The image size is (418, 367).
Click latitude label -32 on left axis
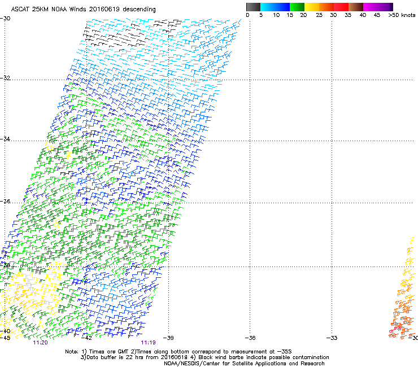[5, 78]
